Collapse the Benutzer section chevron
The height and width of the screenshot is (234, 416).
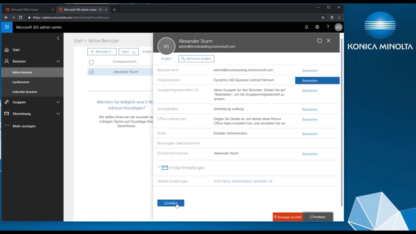tap(58, 61)
